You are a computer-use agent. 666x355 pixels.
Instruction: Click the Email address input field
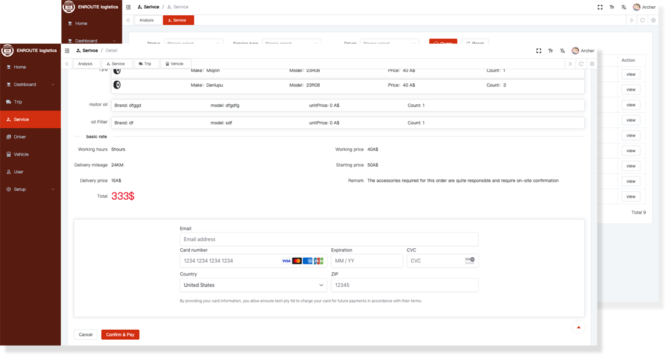329,239
